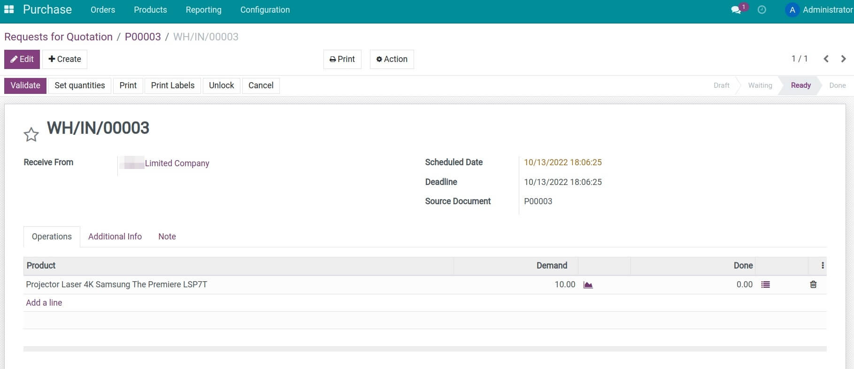Expand the Action dropdown
Viewport: 854px width, 369px height.
pyautogui.click(x=392, y=59)
